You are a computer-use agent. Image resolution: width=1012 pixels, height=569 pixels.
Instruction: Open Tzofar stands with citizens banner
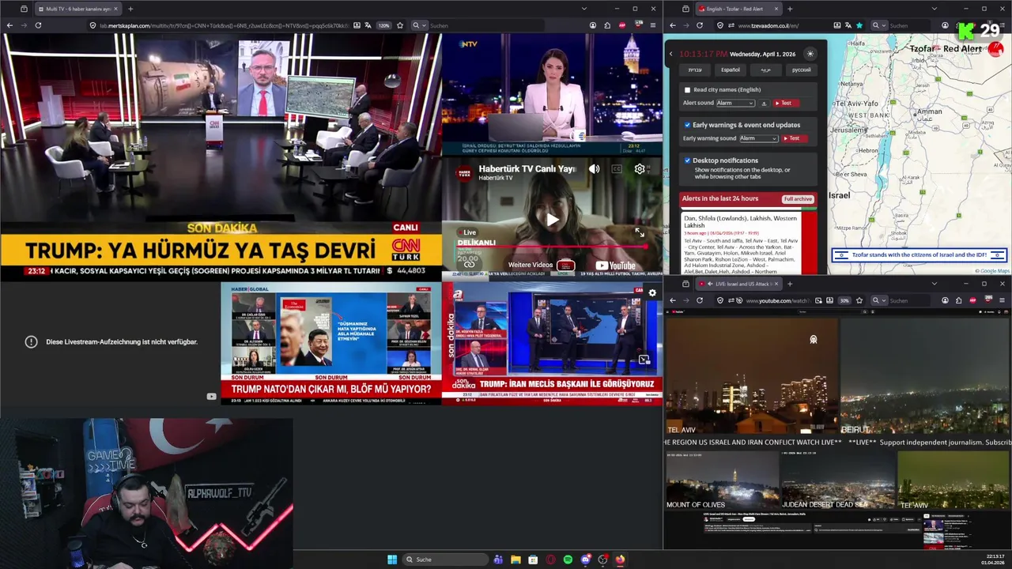point(919,255)
